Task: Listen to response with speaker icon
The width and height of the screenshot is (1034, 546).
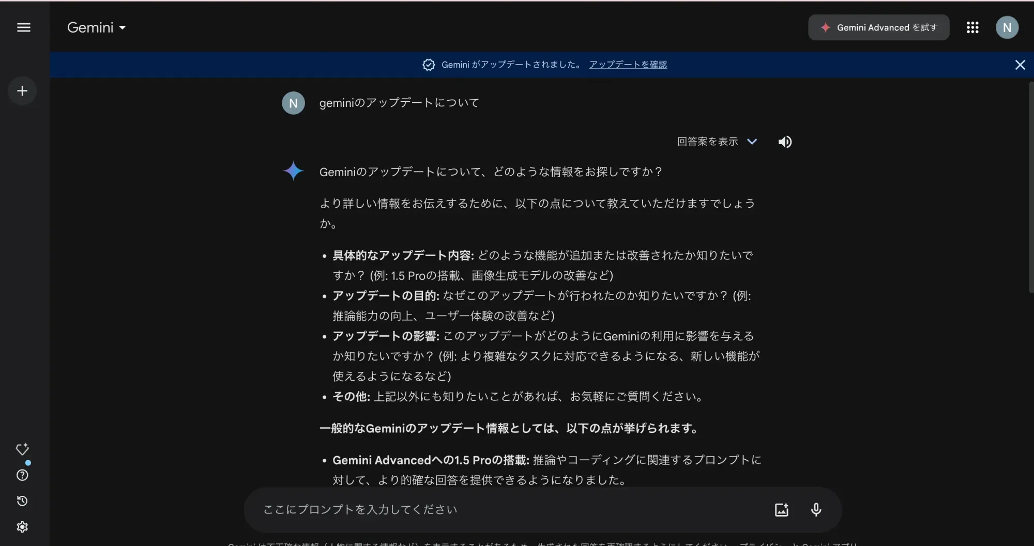Action: coord(785,142)
